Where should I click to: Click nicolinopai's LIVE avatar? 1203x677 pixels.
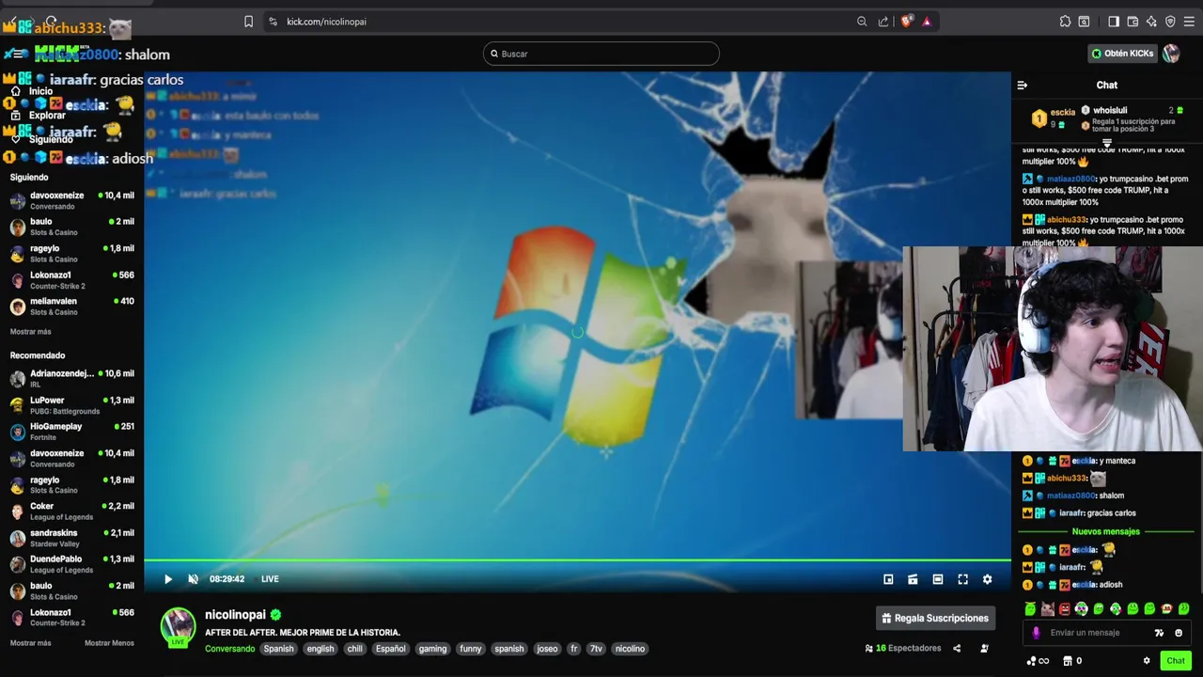pos(178,627)
